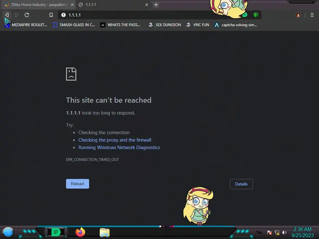Image resolution: width=319 pixels, height=239 pixels.
Task: Click the volume speaker tray icon
Action: click(x=284, y=232)
